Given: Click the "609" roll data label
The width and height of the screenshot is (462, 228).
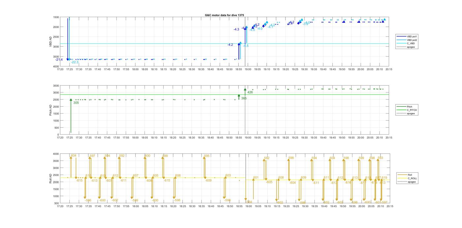Looking at the screenshot, I should [304, 178].
